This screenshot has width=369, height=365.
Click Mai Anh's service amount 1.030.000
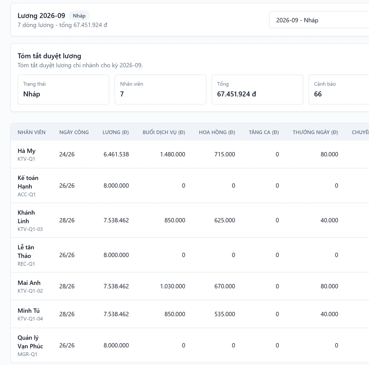click(x=173, y=286)
